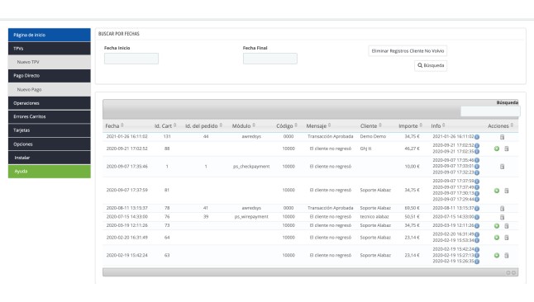Click info icon beside 2020-07-15 14:33:00

[477, 217]
